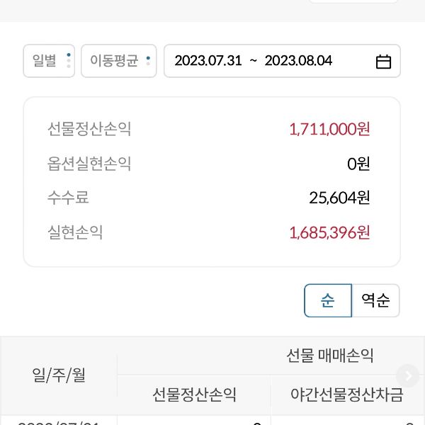This screenshot has width=425, height=425.
Task: Expand the 이동평균 dropdown
Action: coord(118,61)
